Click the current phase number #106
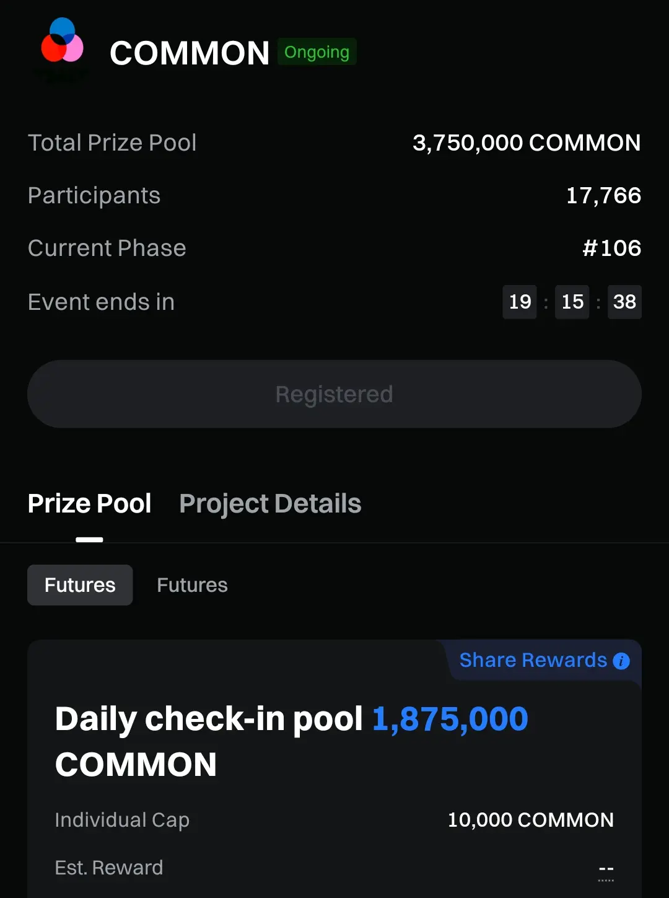Image resolution: width=669 pixels, height=898 pixels. coord(611,249)
